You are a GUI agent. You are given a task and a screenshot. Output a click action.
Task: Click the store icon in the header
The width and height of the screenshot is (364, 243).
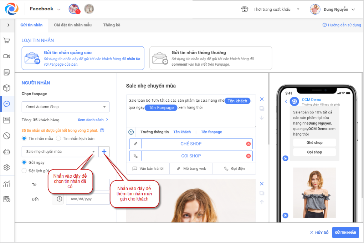click(x=245, y=9)
